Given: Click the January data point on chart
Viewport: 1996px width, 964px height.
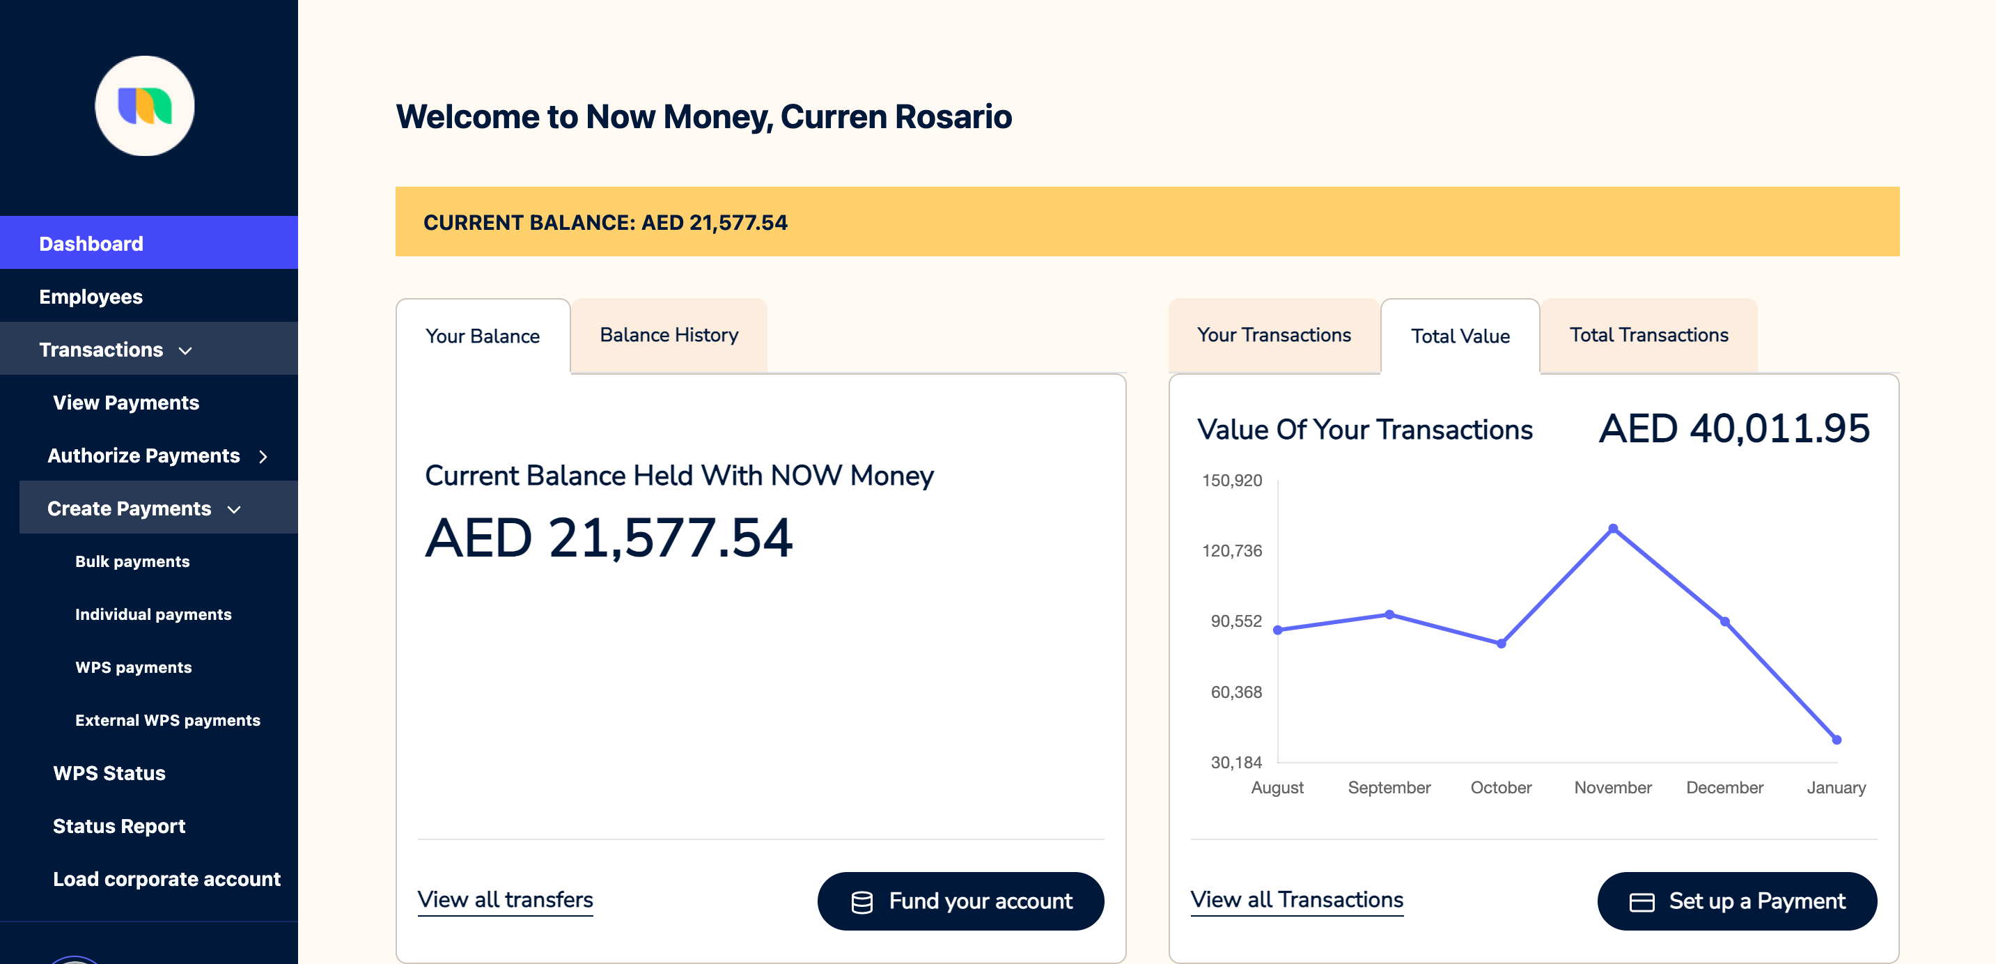Looking at the screenshot, I should (1837, 740).
